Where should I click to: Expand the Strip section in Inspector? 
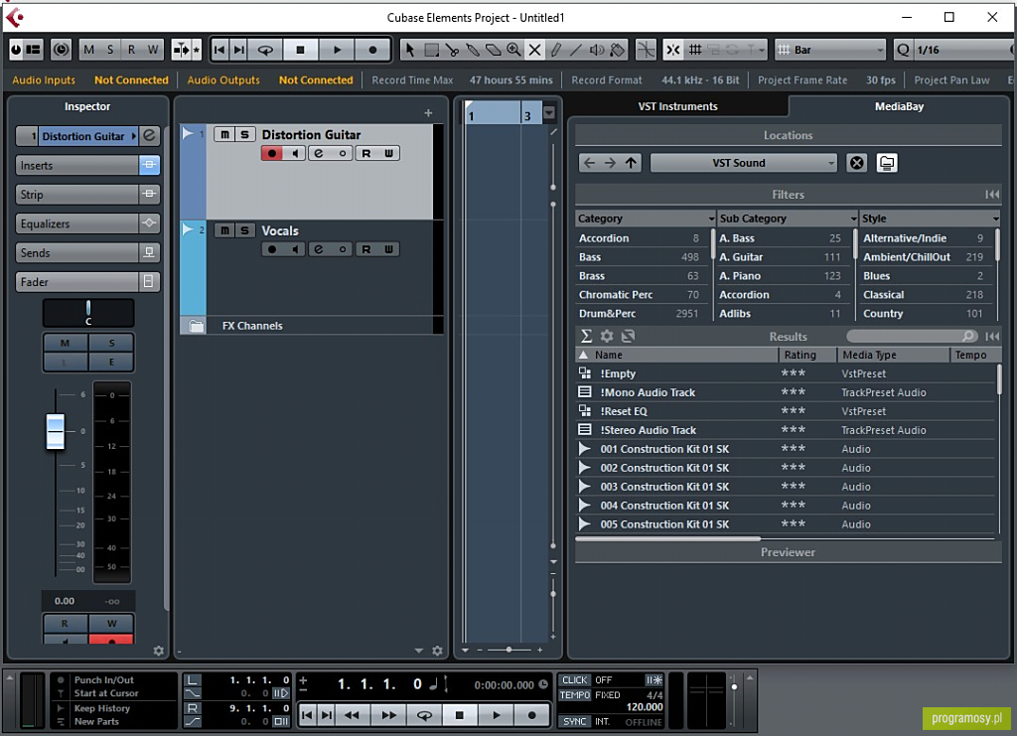76,195
